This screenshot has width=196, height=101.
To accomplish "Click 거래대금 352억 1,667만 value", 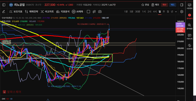I will (109, 5).
